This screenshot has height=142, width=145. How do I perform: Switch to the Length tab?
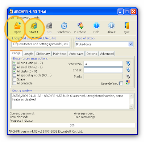[28, 54]
